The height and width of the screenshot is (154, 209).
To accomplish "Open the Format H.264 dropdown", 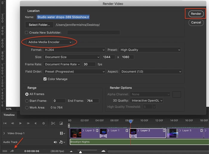I will [x=74, y=50].
